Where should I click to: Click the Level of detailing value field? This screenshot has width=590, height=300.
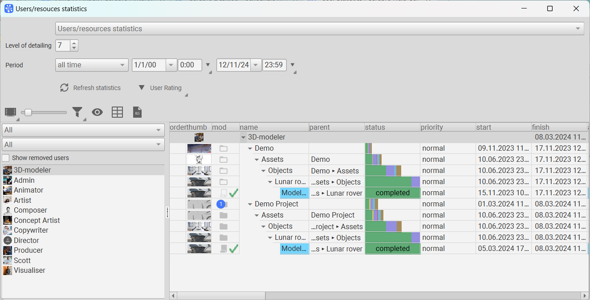click(x=63, y=45)
